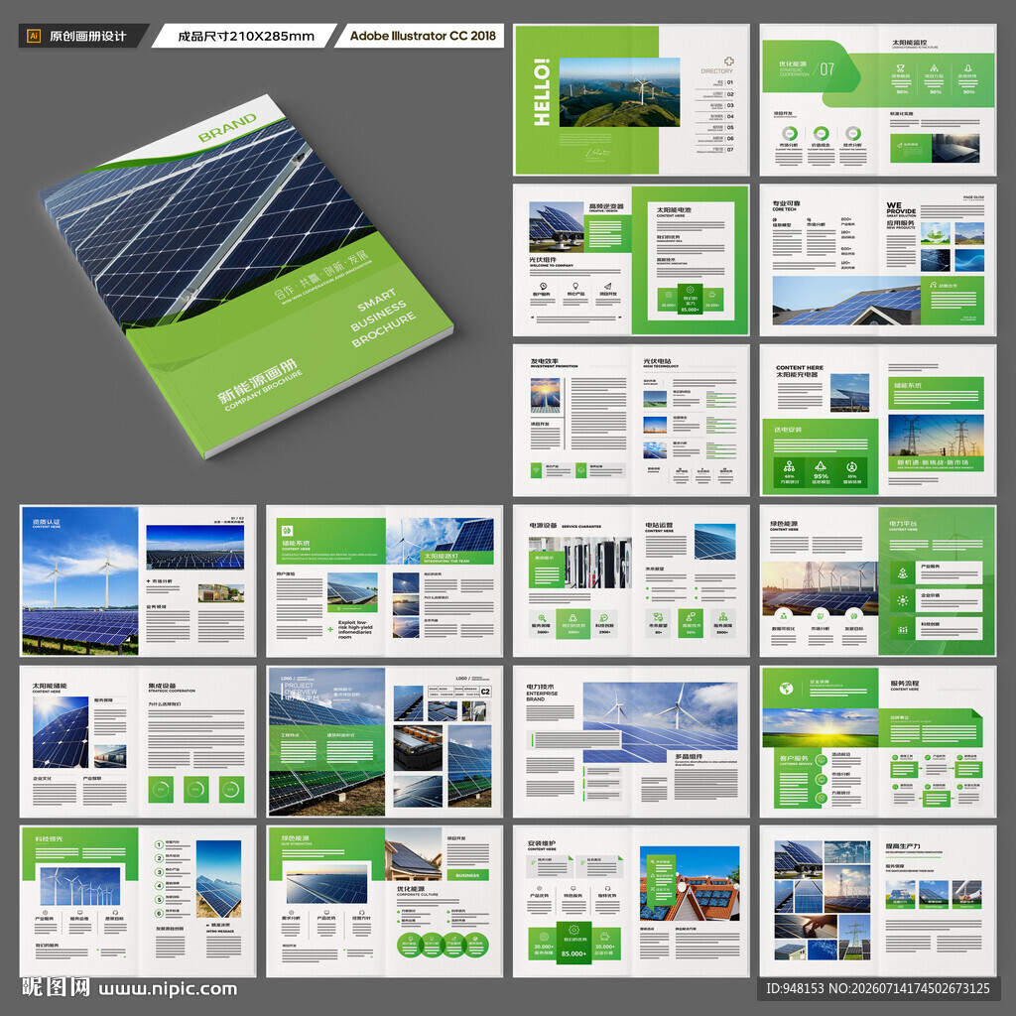Click the ID:948153 number text

(797, 989)
